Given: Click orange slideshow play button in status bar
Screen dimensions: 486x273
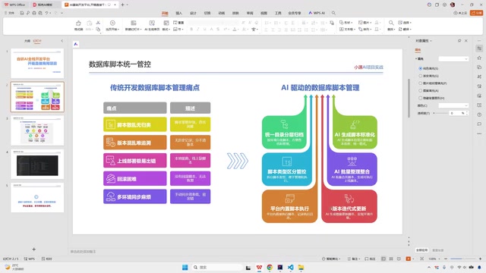Looking at the screenshot, I should tap(409, 259).
